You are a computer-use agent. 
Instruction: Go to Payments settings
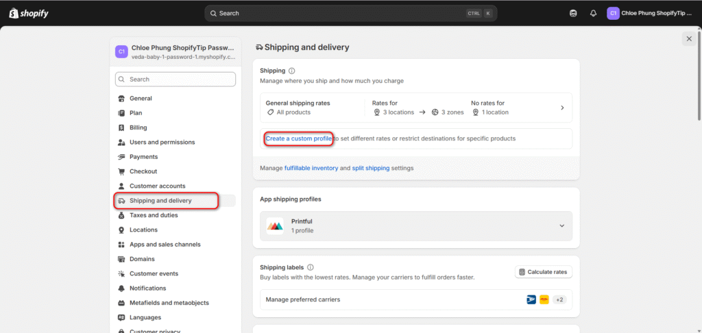coord(175,157)
